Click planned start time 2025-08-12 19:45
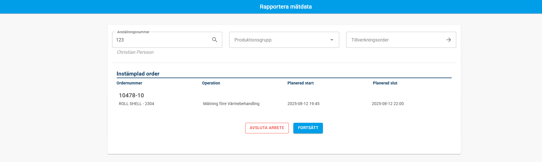The height and width of the screenshot is (162, 542). tap(303, 104)
